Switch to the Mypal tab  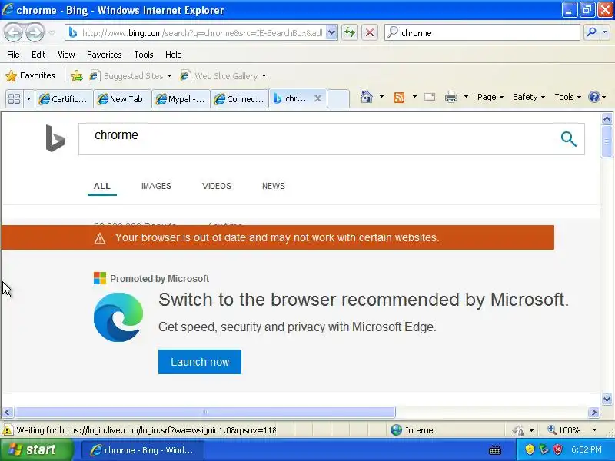[x=181, y=99]
